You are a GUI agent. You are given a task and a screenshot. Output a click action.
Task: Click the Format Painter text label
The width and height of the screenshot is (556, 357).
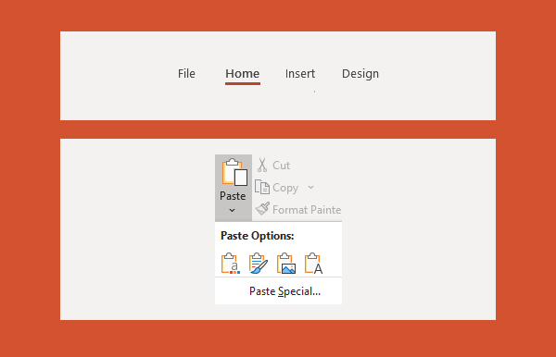(307, 210)
